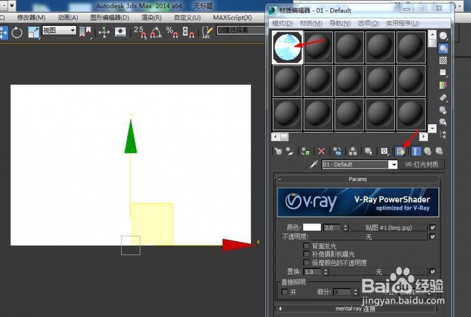The height and width of the screenshot is (317, 471).
Task: Click the 颜色 multiplier 2.0 spinner arrows
Action: [x=346, y=228]
